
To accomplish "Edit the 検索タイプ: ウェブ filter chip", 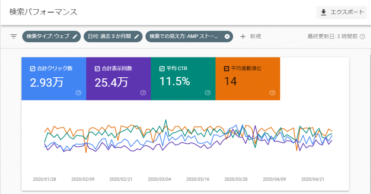I will coord(51,36).
